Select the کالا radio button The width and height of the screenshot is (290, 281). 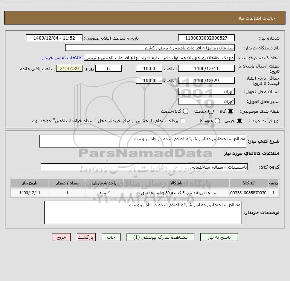(230, 111)
